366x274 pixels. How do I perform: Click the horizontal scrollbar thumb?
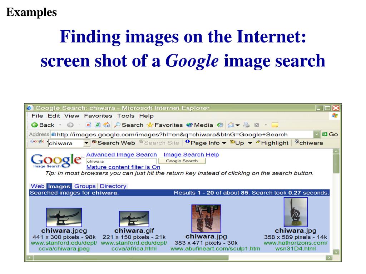pyautogui.click(x=131, y=258)
